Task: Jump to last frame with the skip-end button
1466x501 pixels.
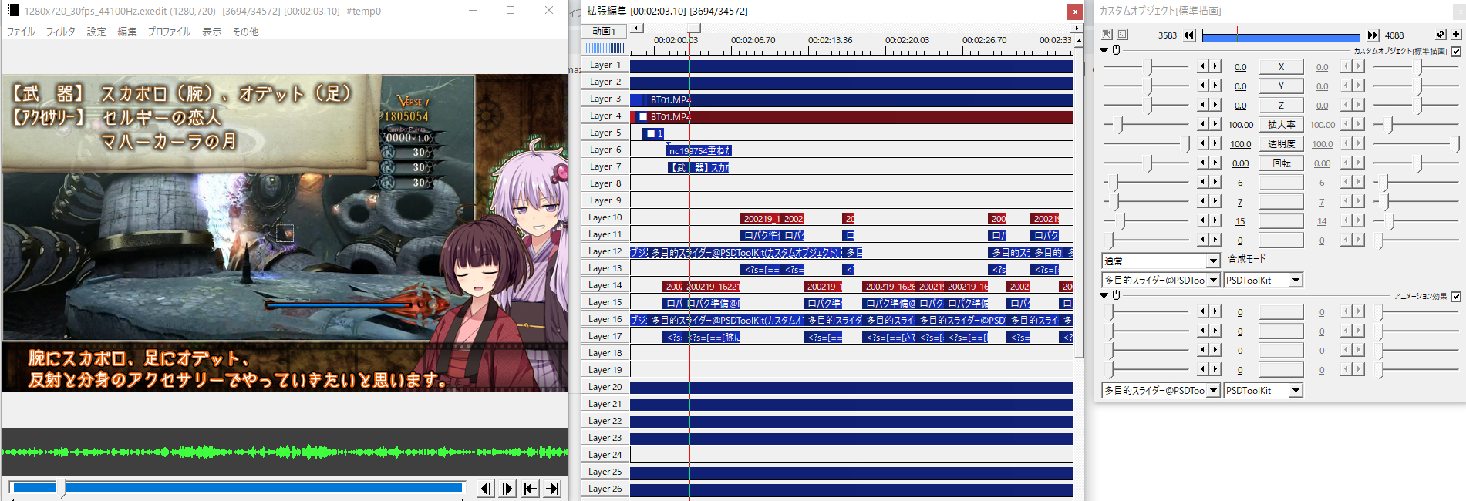Action: click(x=552, y=489)
